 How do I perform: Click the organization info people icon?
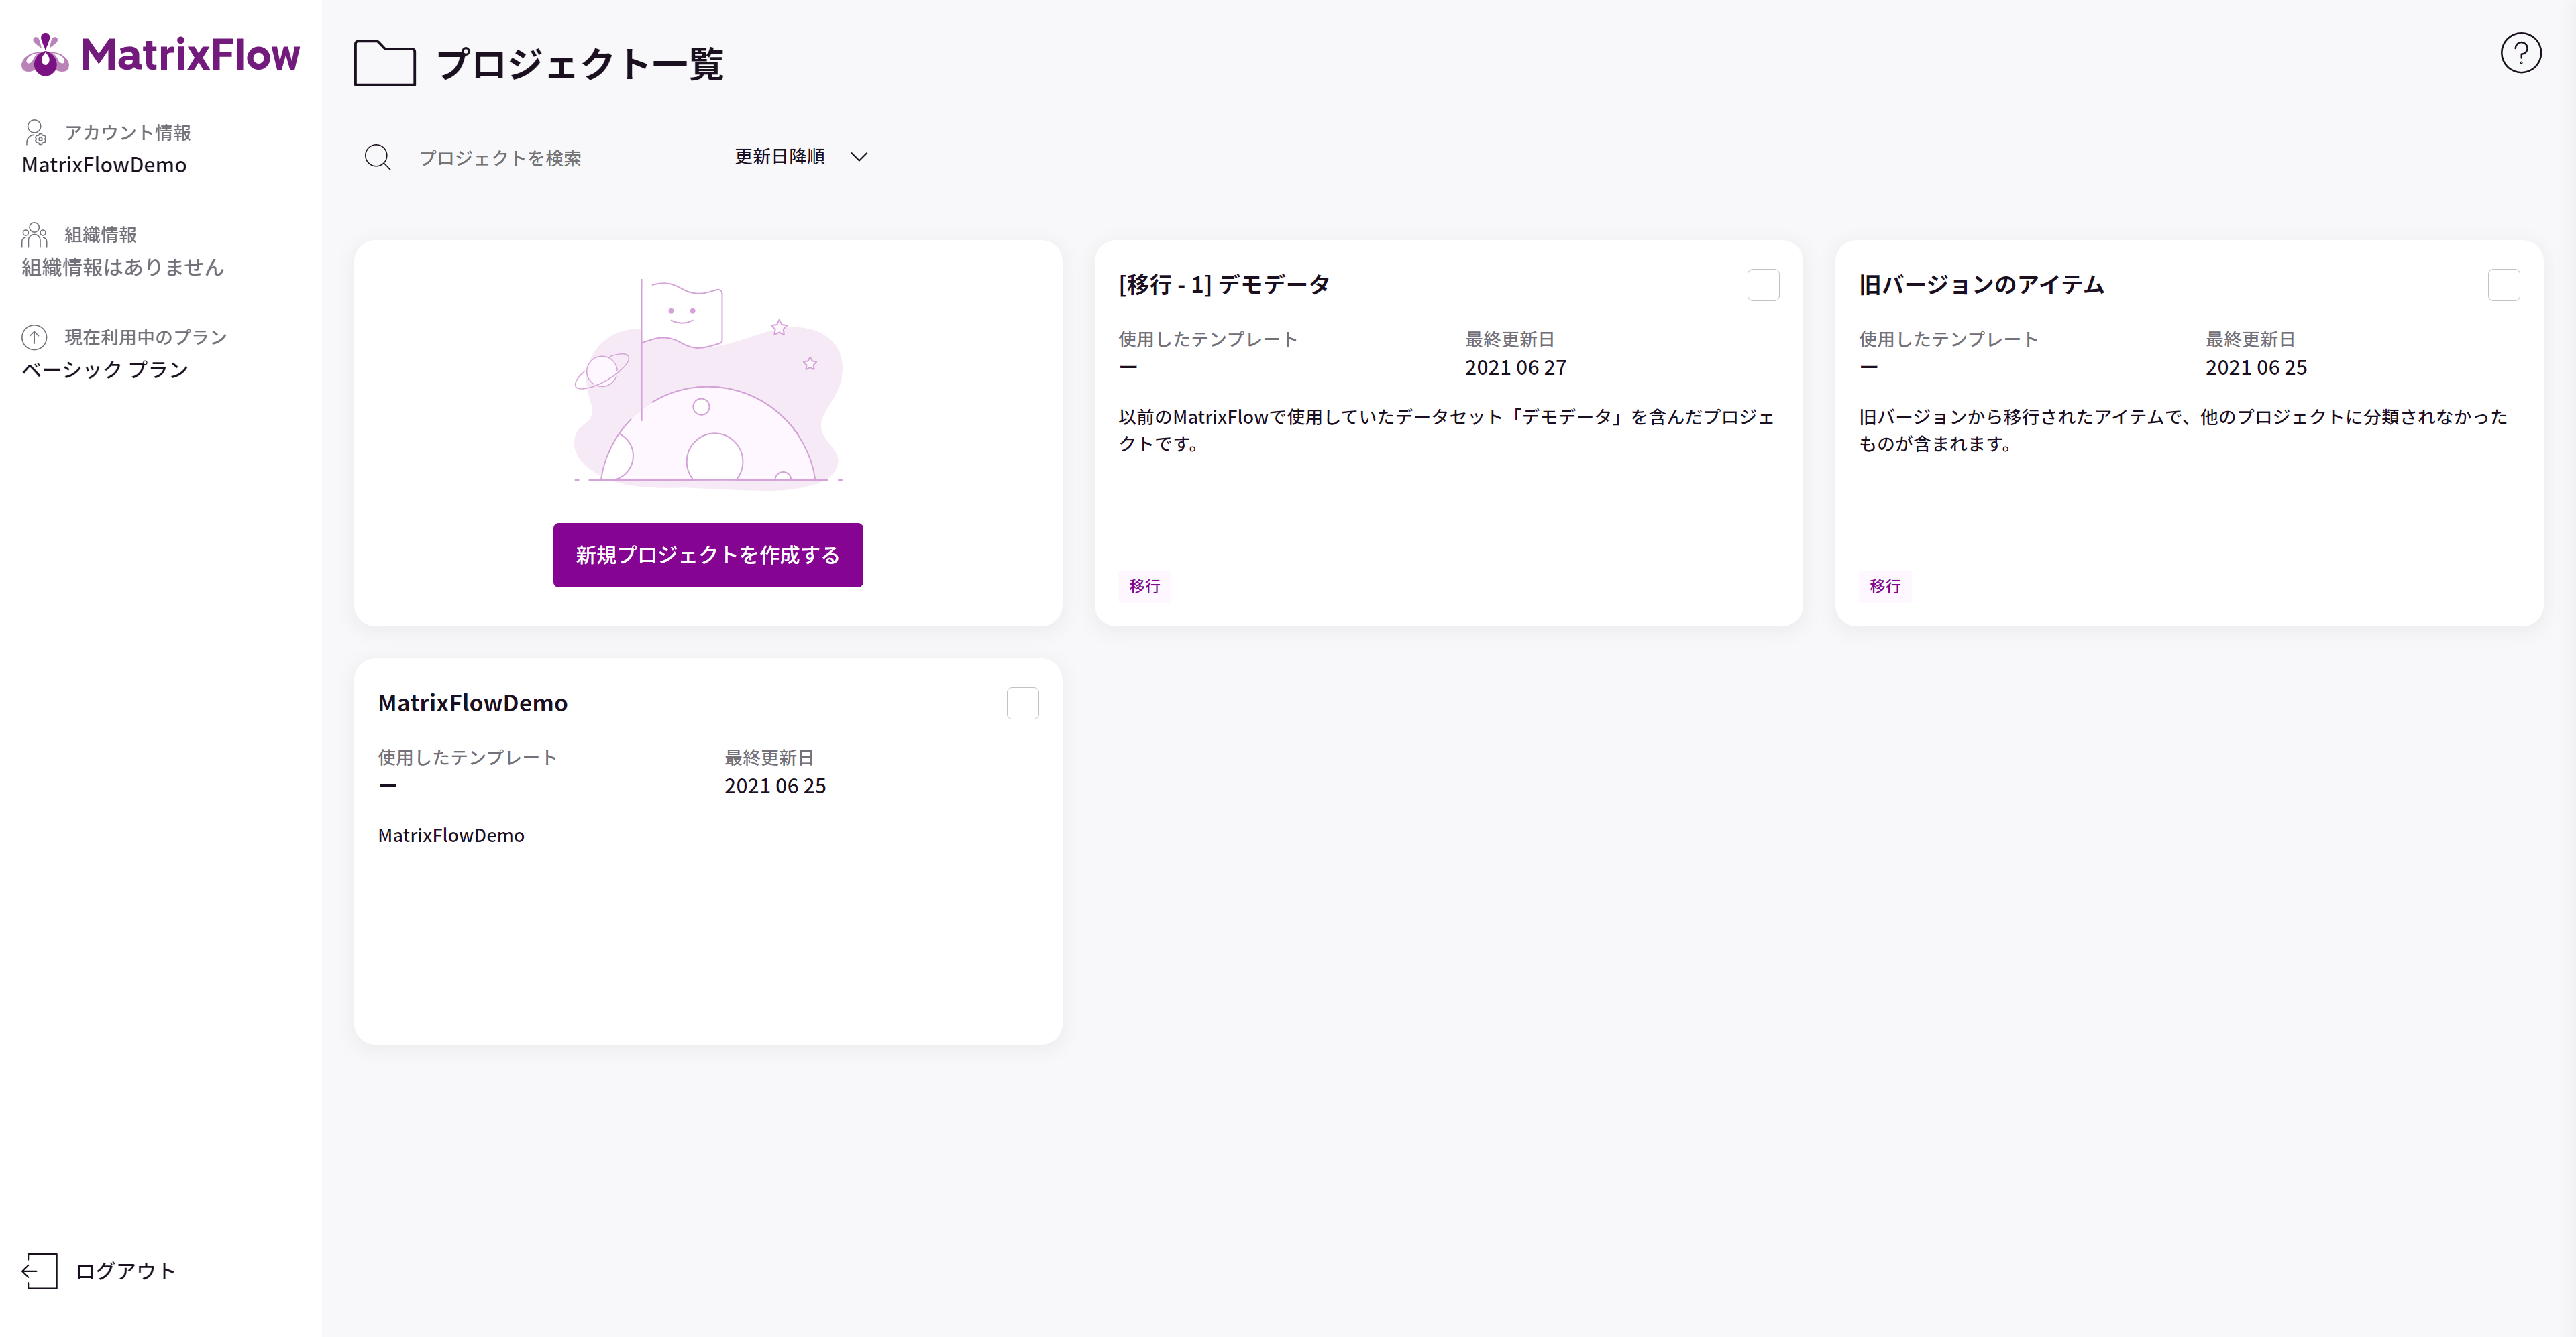pyautogui.click(x=35, y=235)
